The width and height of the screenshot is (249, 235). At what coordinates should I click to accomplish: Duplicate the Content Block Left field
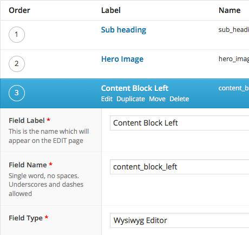click(130, 99)
